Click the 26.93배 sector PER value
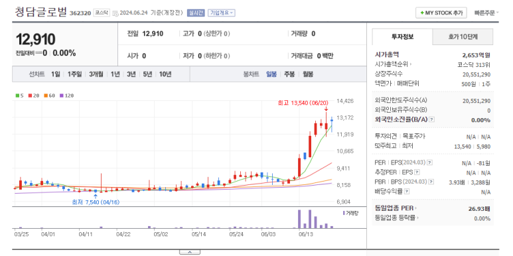 coord(480,209)
